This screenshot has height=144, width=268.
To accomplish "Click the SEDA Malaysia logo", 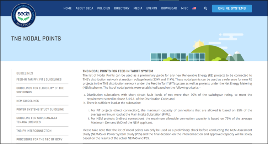I will click(x=23, y=16).
